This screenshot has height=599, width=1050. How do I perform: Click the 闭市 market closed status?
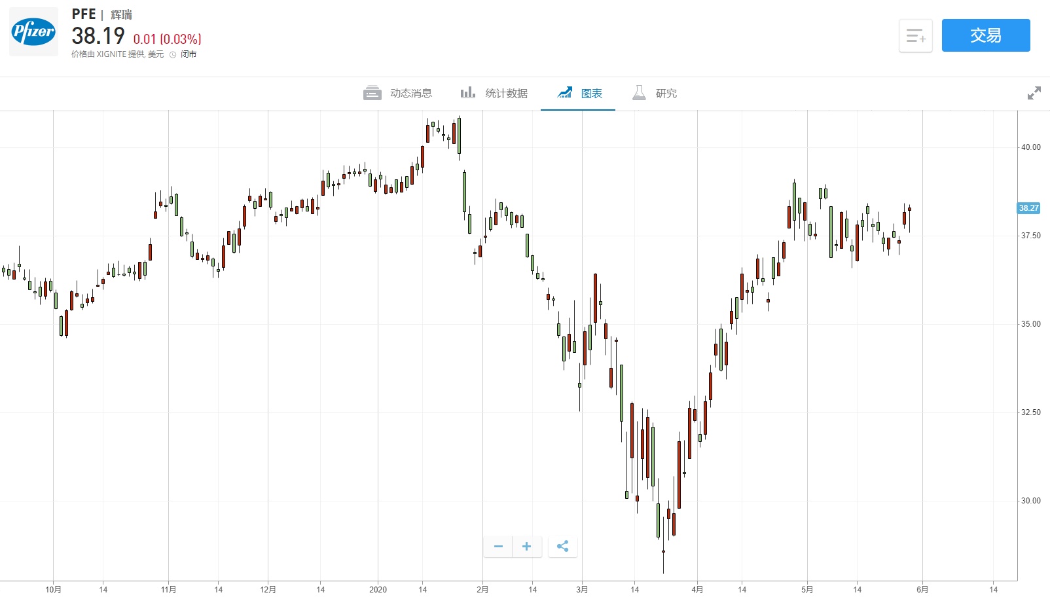pos(189,54)
